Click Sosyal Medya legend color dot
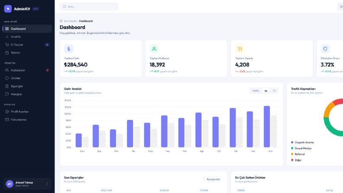This screenshot has height=193, width=343. click(292, 148)
